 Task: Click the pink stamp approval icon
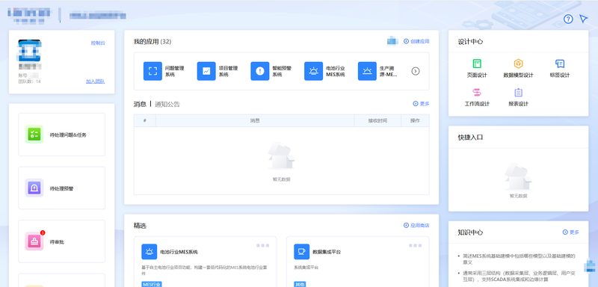click(34, 241)
